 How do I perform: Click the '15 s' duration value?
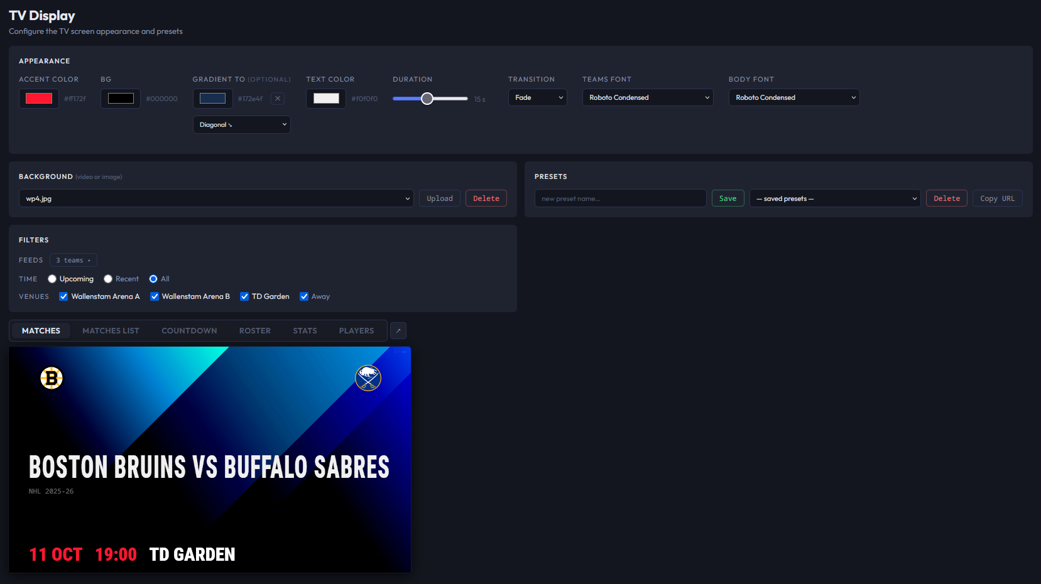pyautogui.click(x=479, y=99)
